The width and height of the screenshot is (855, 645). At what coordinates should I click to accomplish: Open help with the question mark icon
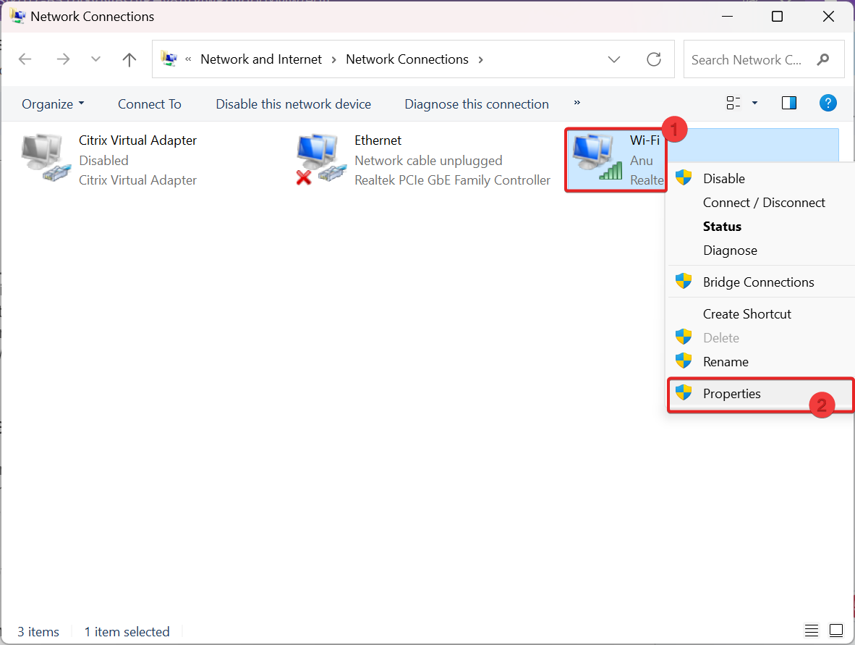(x=828, y=103)
